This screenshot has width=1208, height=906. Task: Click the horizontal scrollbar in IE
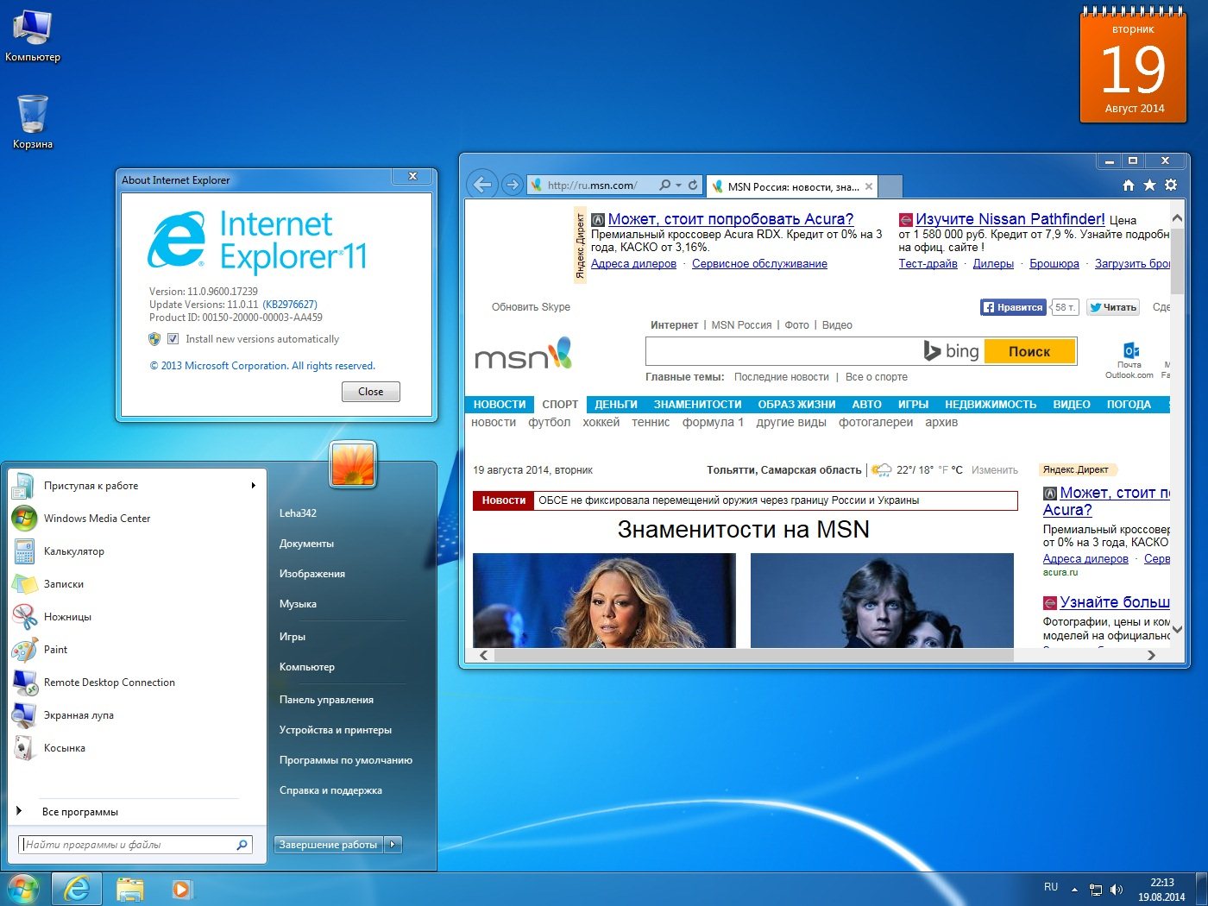click(x=753, y=656)
